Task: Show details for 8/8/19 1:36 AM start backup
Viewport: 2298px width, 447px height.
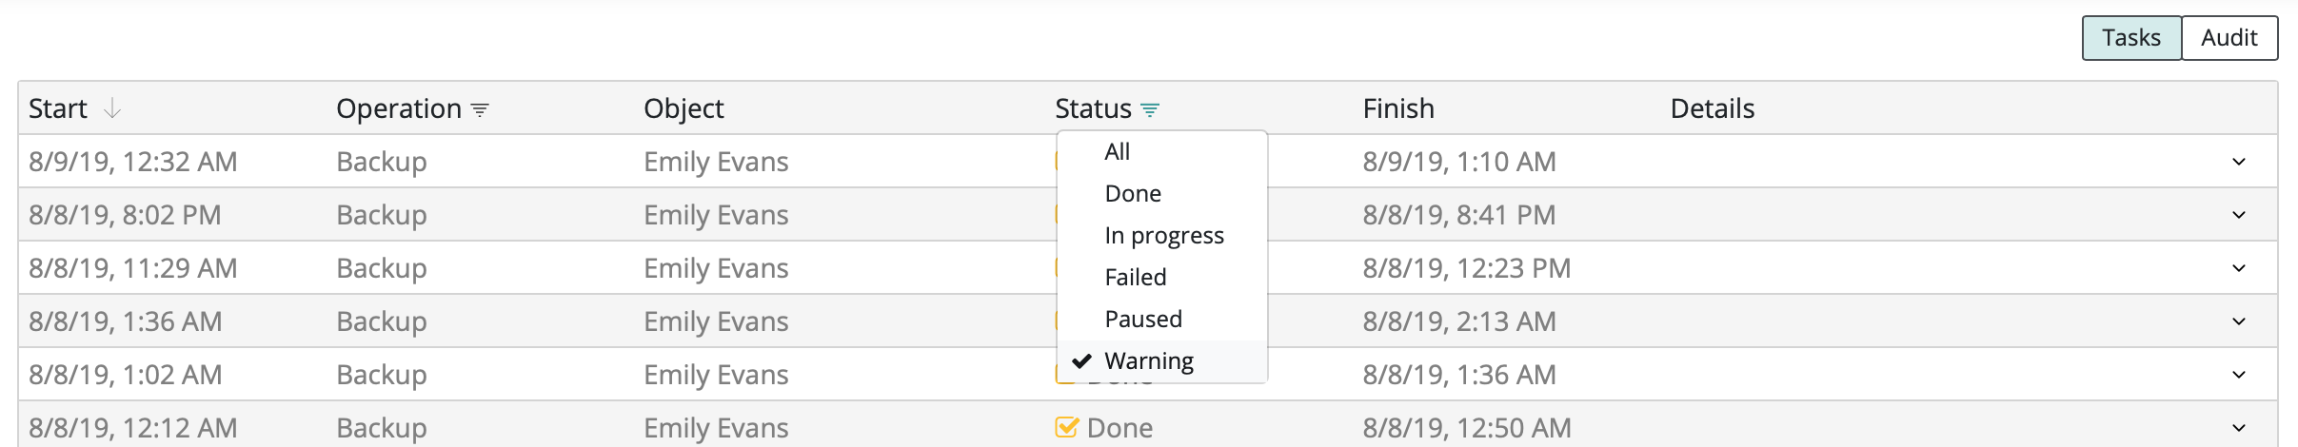Action: click(2239, 321)
